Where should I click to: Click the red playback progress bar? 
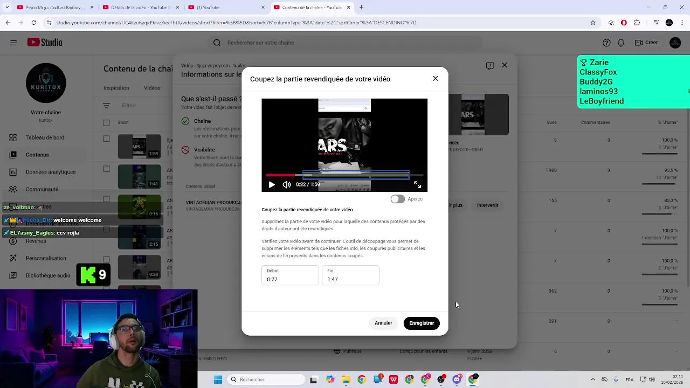[280, 175]
